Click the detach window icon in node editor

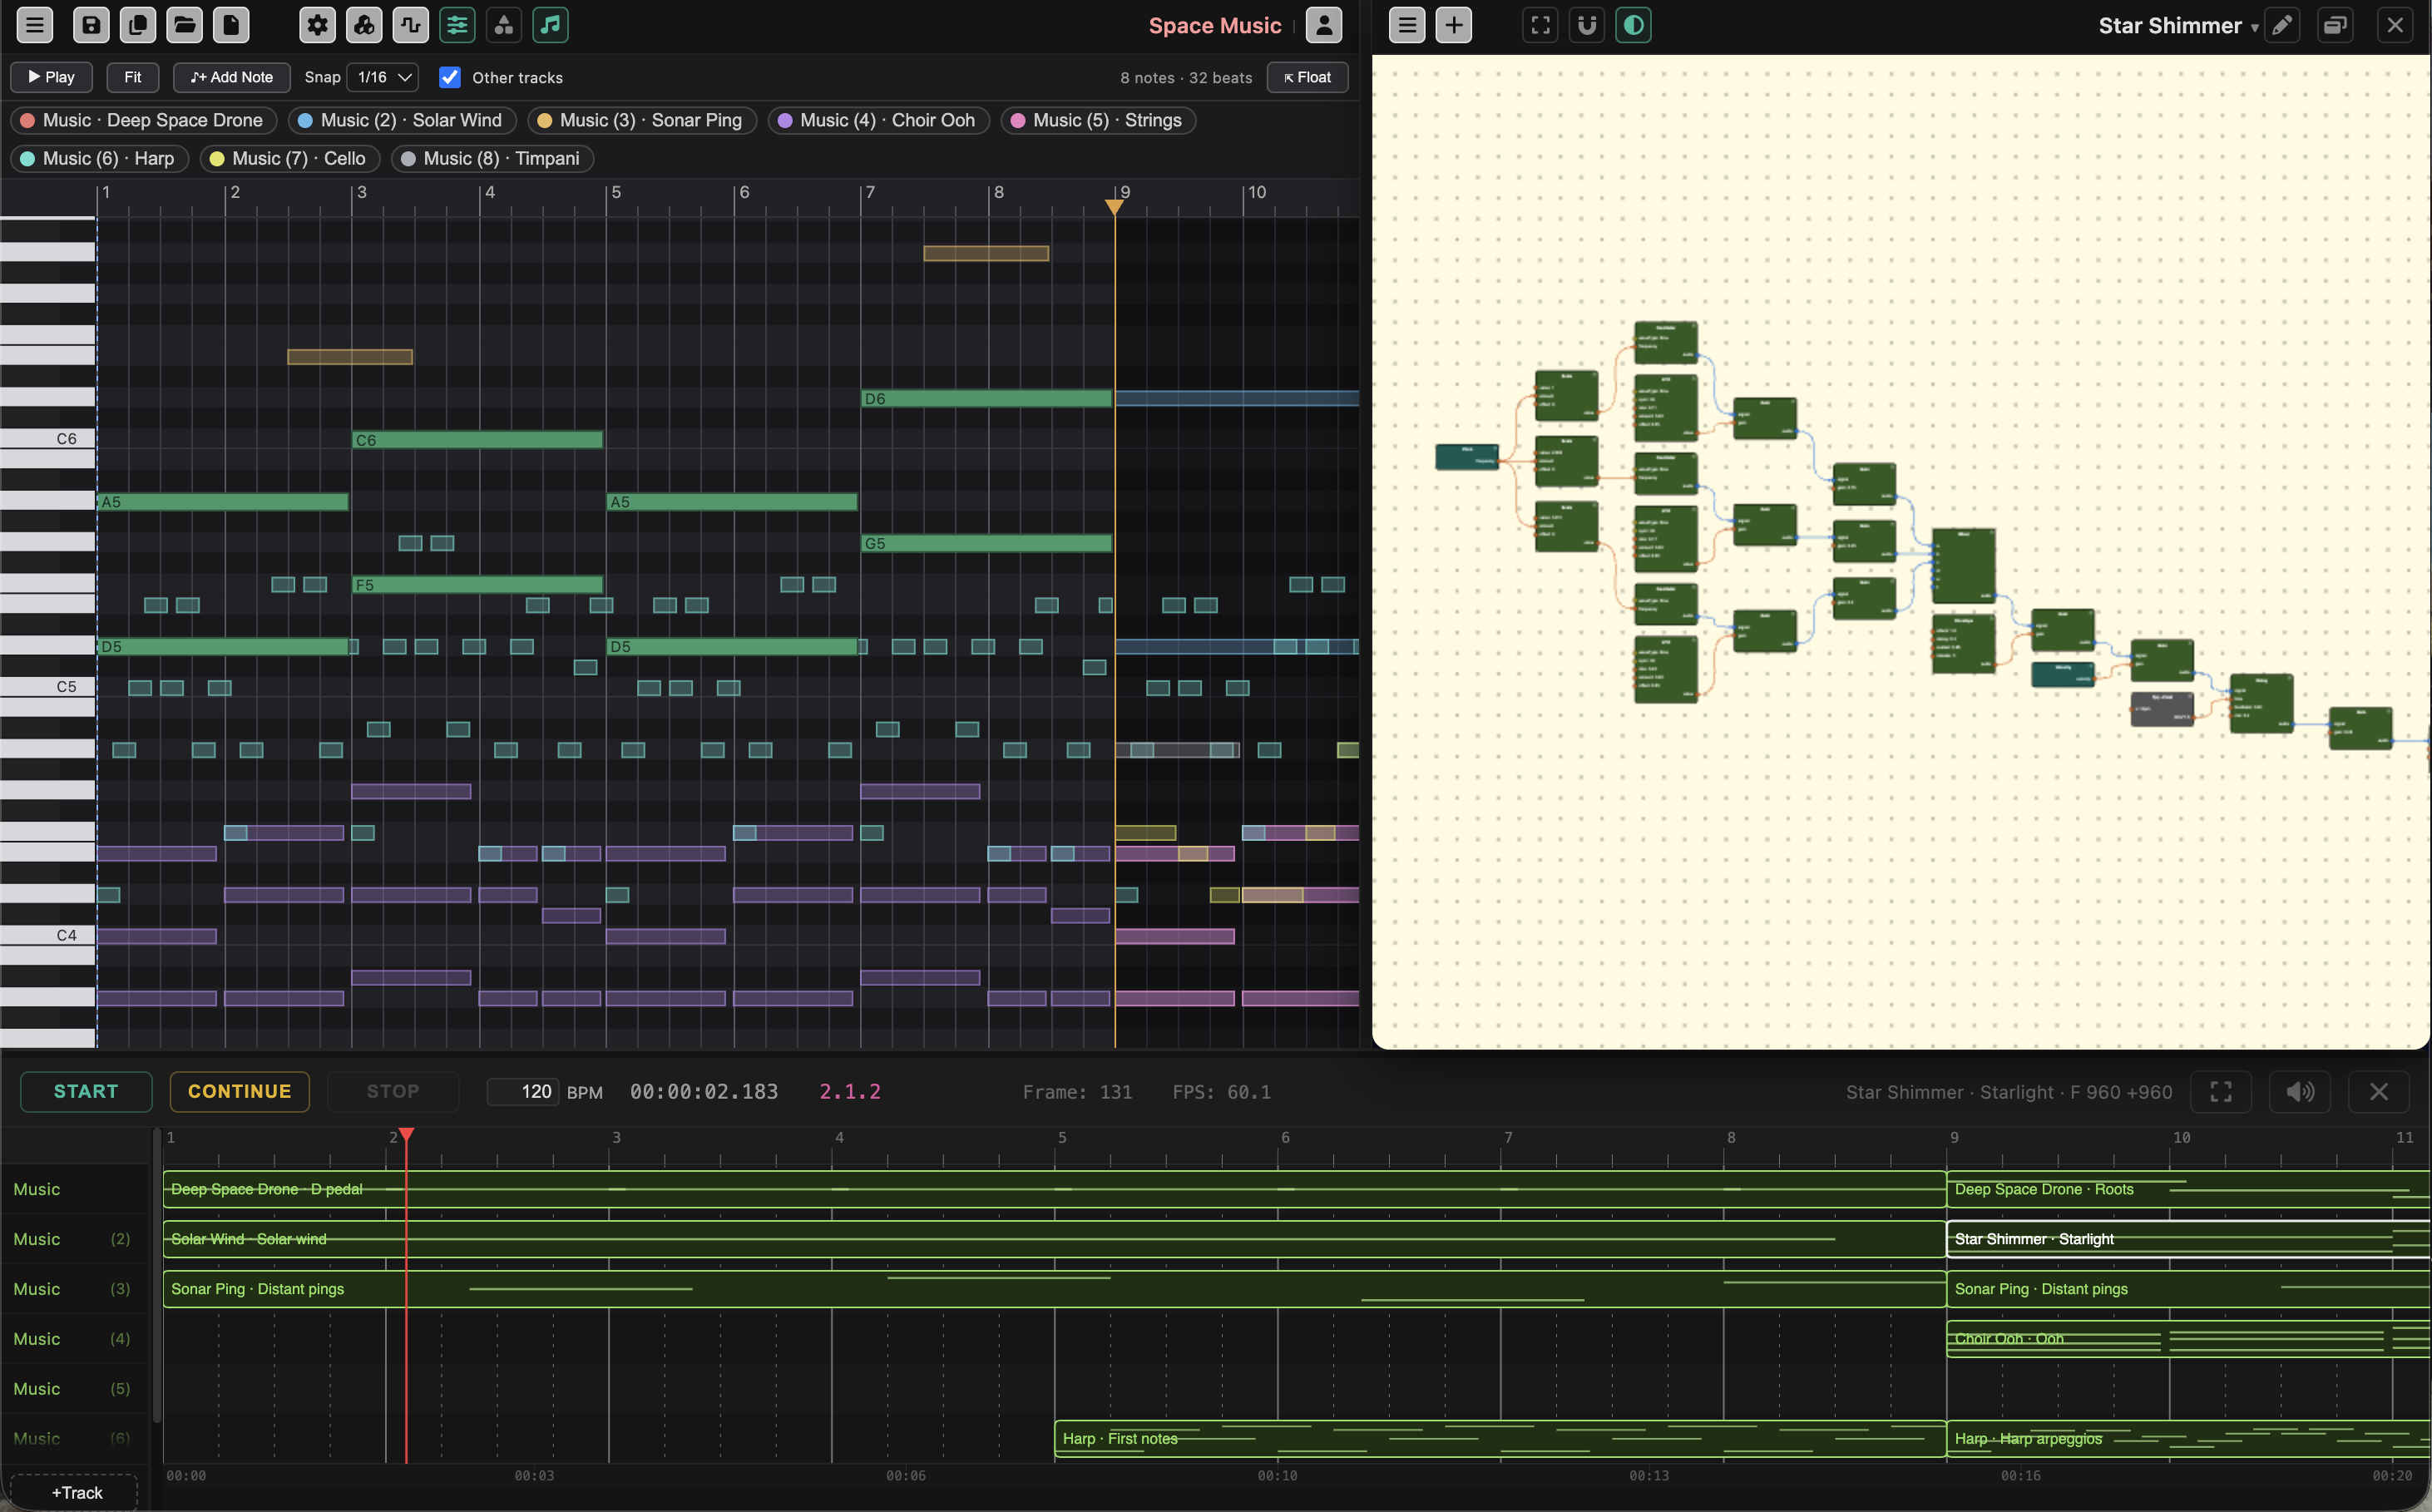[x=2335, y=25]
